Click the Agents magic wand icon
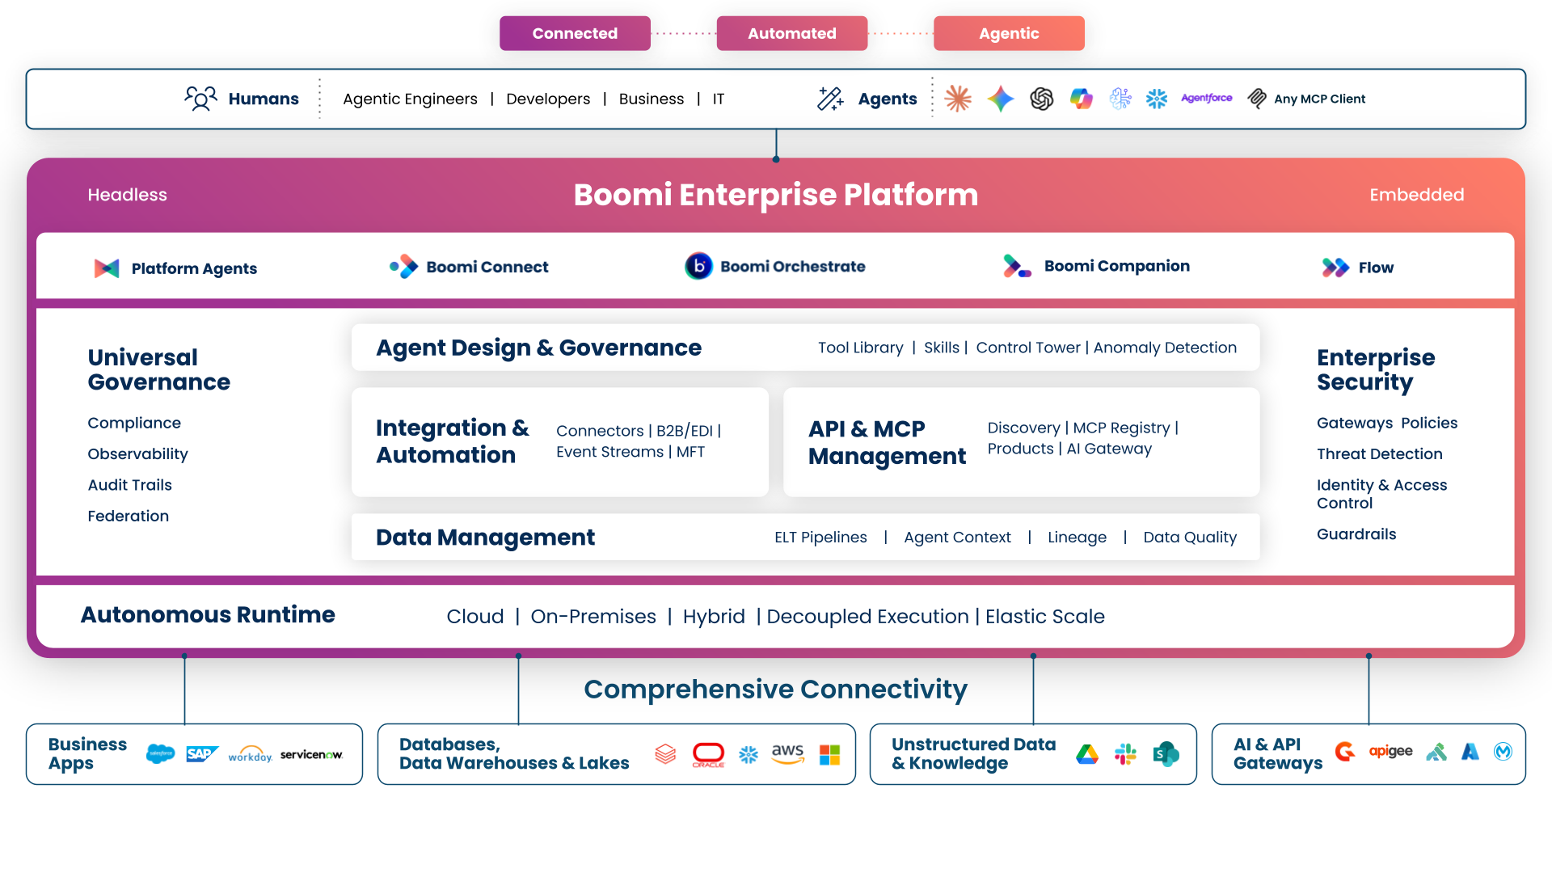Screen dimensions: 1552x873 tap(830, 99)
